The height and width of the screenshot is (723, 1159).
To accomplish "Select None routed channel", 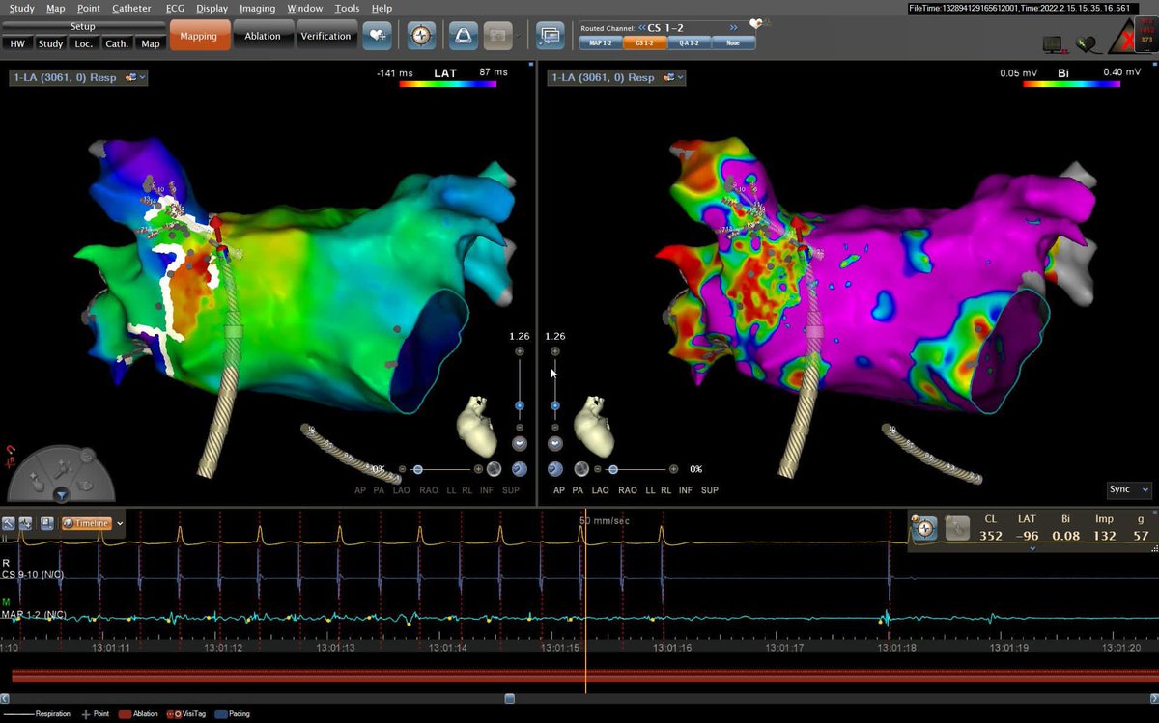I will 733,42.
